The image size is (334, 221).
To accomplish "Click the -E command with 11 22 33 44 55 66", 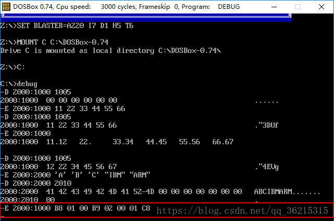I will pyautogui.click(x=62, y=108).
